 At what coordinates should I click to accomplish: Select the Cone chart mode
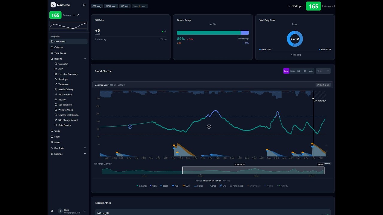pyautogui.click(x=286, y=71)
